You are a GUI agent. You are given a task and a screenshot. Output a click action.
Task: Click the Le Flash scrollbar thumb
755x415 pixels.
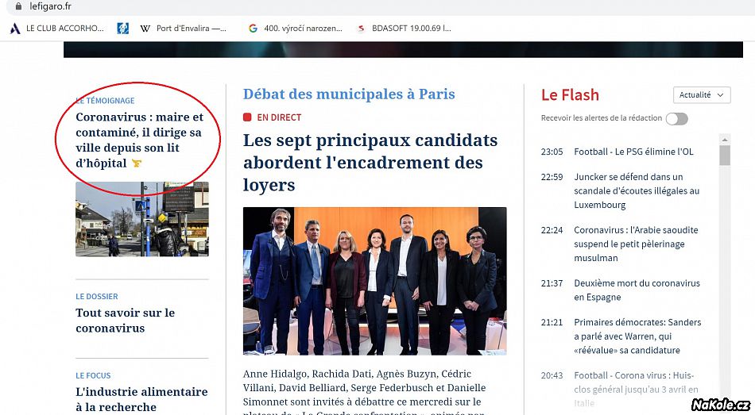[725, 156]
